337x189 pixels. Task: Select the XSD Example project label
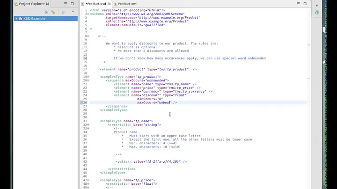point(34,19)
